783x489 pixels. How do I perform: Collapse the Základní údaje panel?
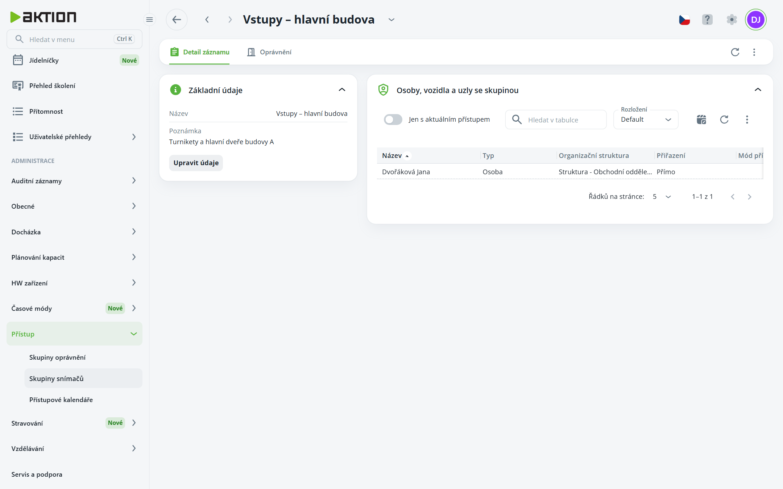tap(342, 90)
